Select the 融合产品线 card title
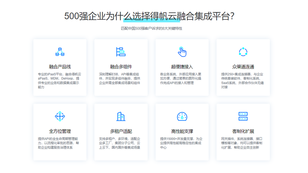This screenshot has width=308, height=173. [60, 67]
